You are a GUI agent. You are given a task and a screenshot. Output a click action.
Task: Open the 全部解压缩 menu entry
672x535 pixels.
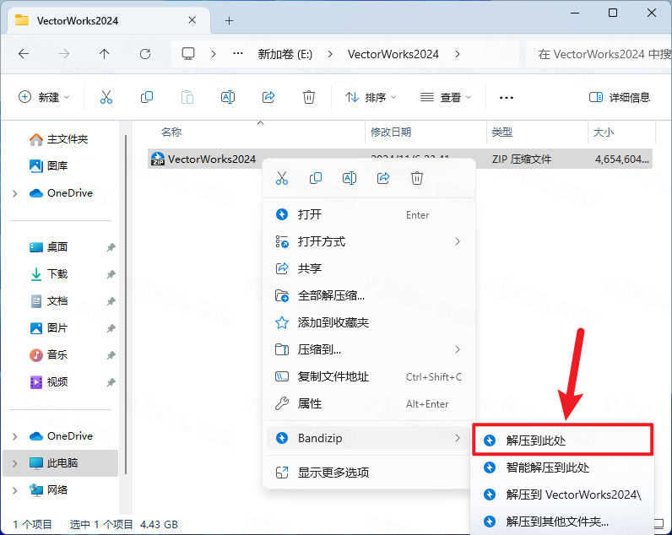(x=331, y=295)
